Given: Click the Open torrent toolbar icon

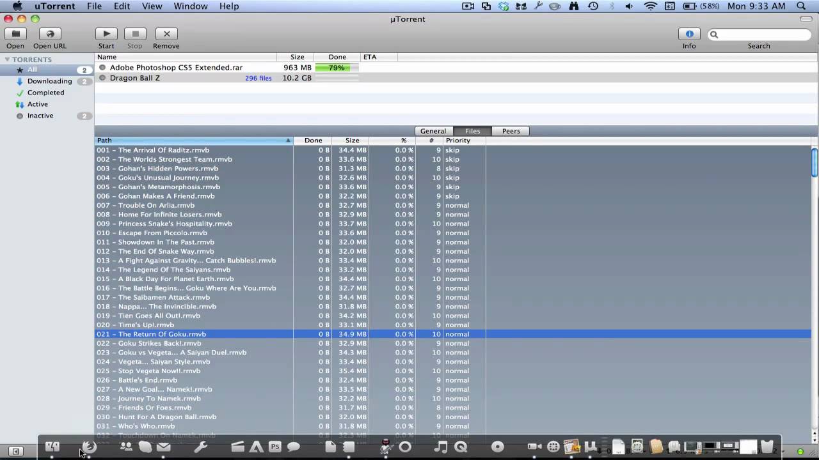Looking at the screenshot, I should tap(15, 34).
